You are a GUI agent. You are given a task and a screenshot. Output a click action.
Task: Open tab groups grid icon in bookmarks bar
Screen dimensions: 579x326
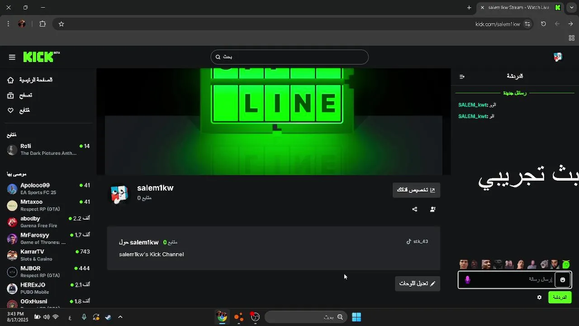571,38
